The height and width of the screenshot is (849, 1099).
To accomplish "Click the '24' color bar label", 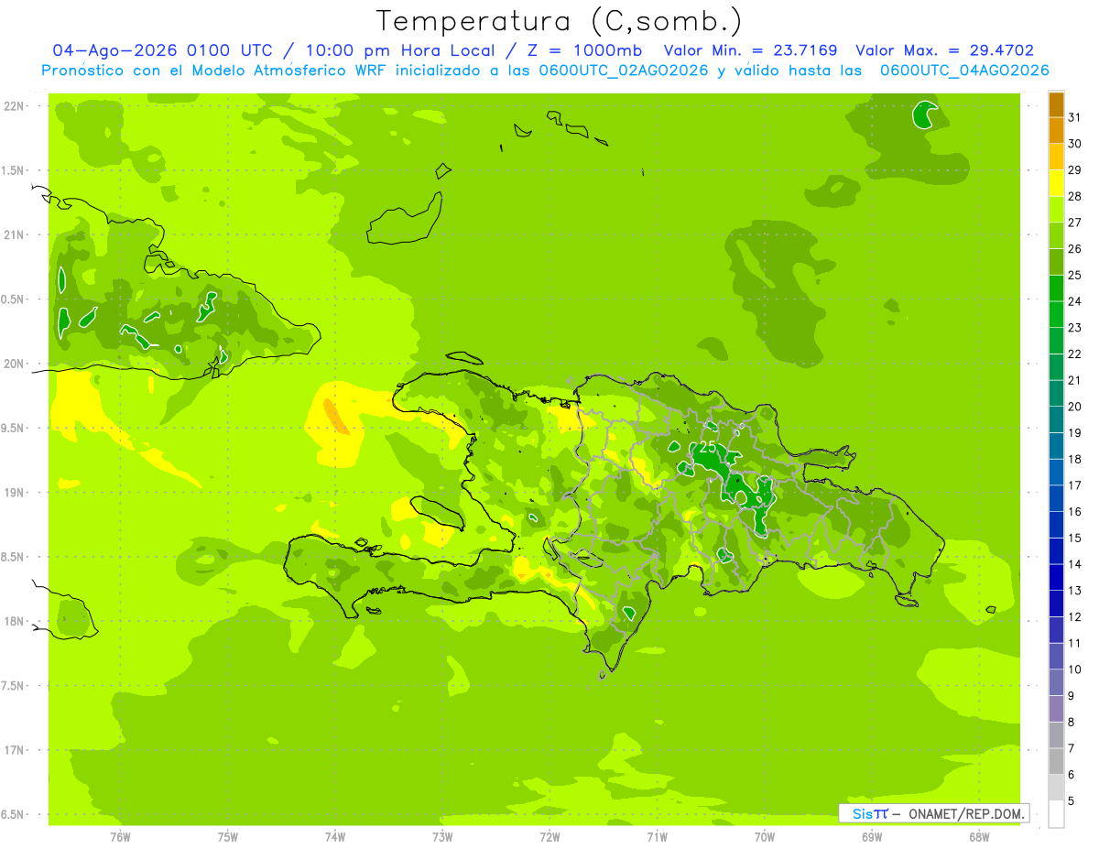I will (x=1074, y=301).
